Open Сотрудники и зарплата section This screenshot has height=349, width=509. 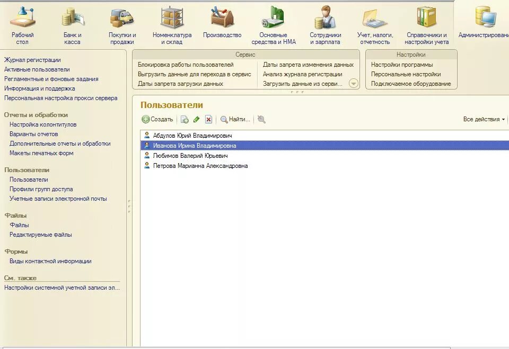point(325,25)
